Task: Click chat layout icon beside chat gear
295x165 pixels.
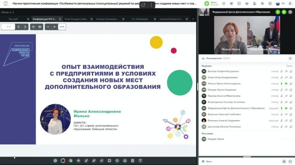Action: 284,162
